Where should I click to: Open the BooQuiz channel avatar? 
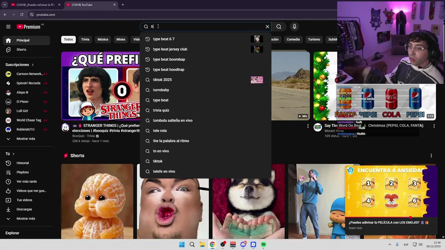click(x=65, y=127)
